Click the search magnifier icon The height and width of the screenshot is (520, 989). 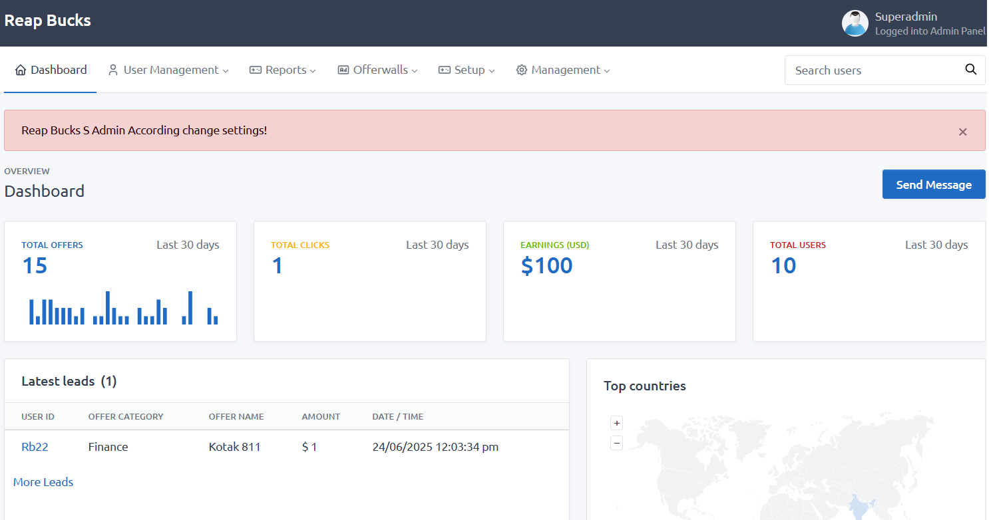point(971,70)
